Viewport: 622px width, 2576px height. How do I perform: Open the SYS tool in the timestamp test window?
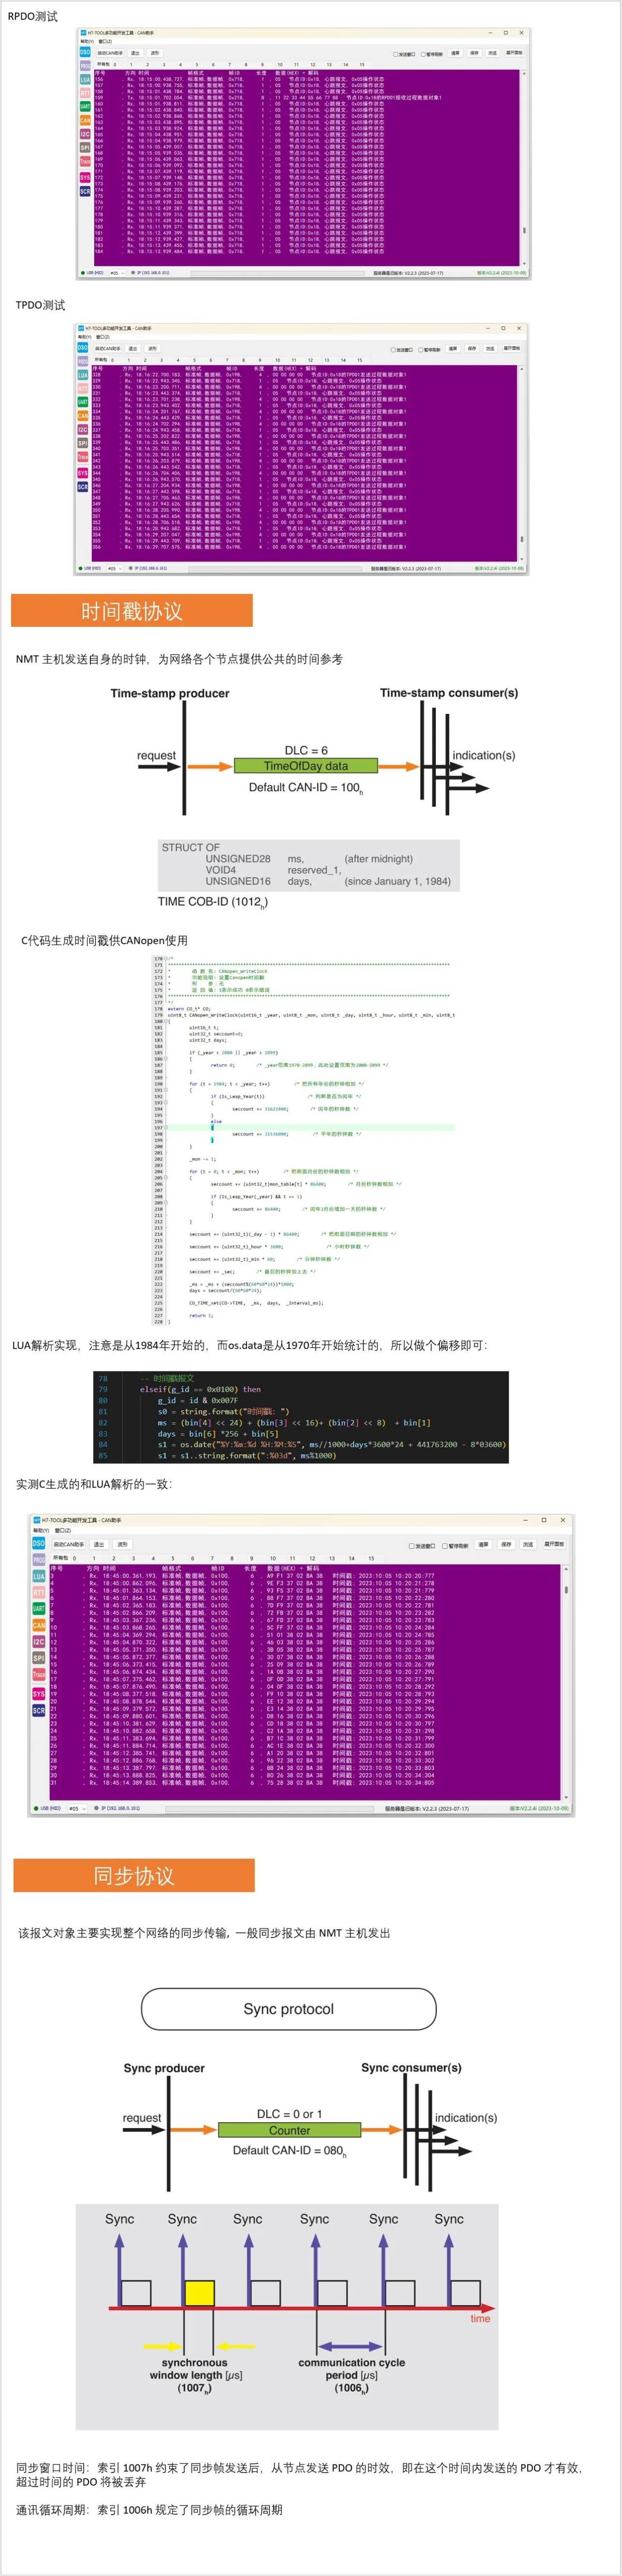[38, 1694]
